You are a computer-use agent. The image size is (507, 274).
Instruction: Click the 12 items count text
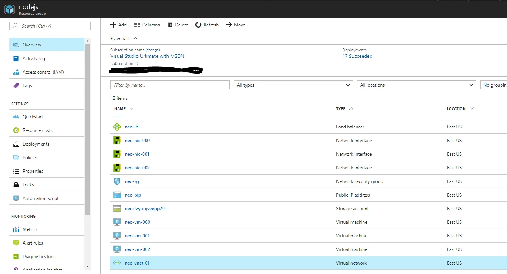pos(119,98)
